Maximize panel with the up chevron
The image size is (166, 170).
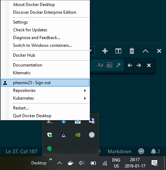click(x=145, y=51)
